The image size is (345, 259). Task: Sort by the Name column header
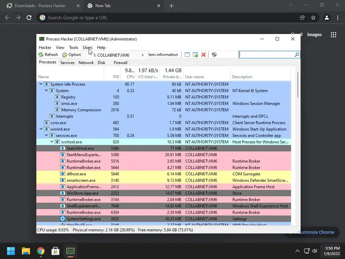coord(70,77)
